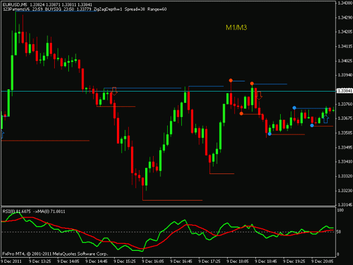This screenshot has width=353, height=265.
Task: Click price level 1.33760 on the axis
Action: point(345,104)
